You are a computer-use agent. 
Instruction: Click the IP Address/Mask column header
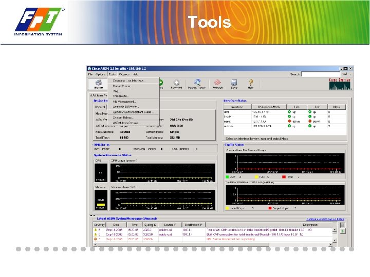pyautogui.click(x=269, y=107)
